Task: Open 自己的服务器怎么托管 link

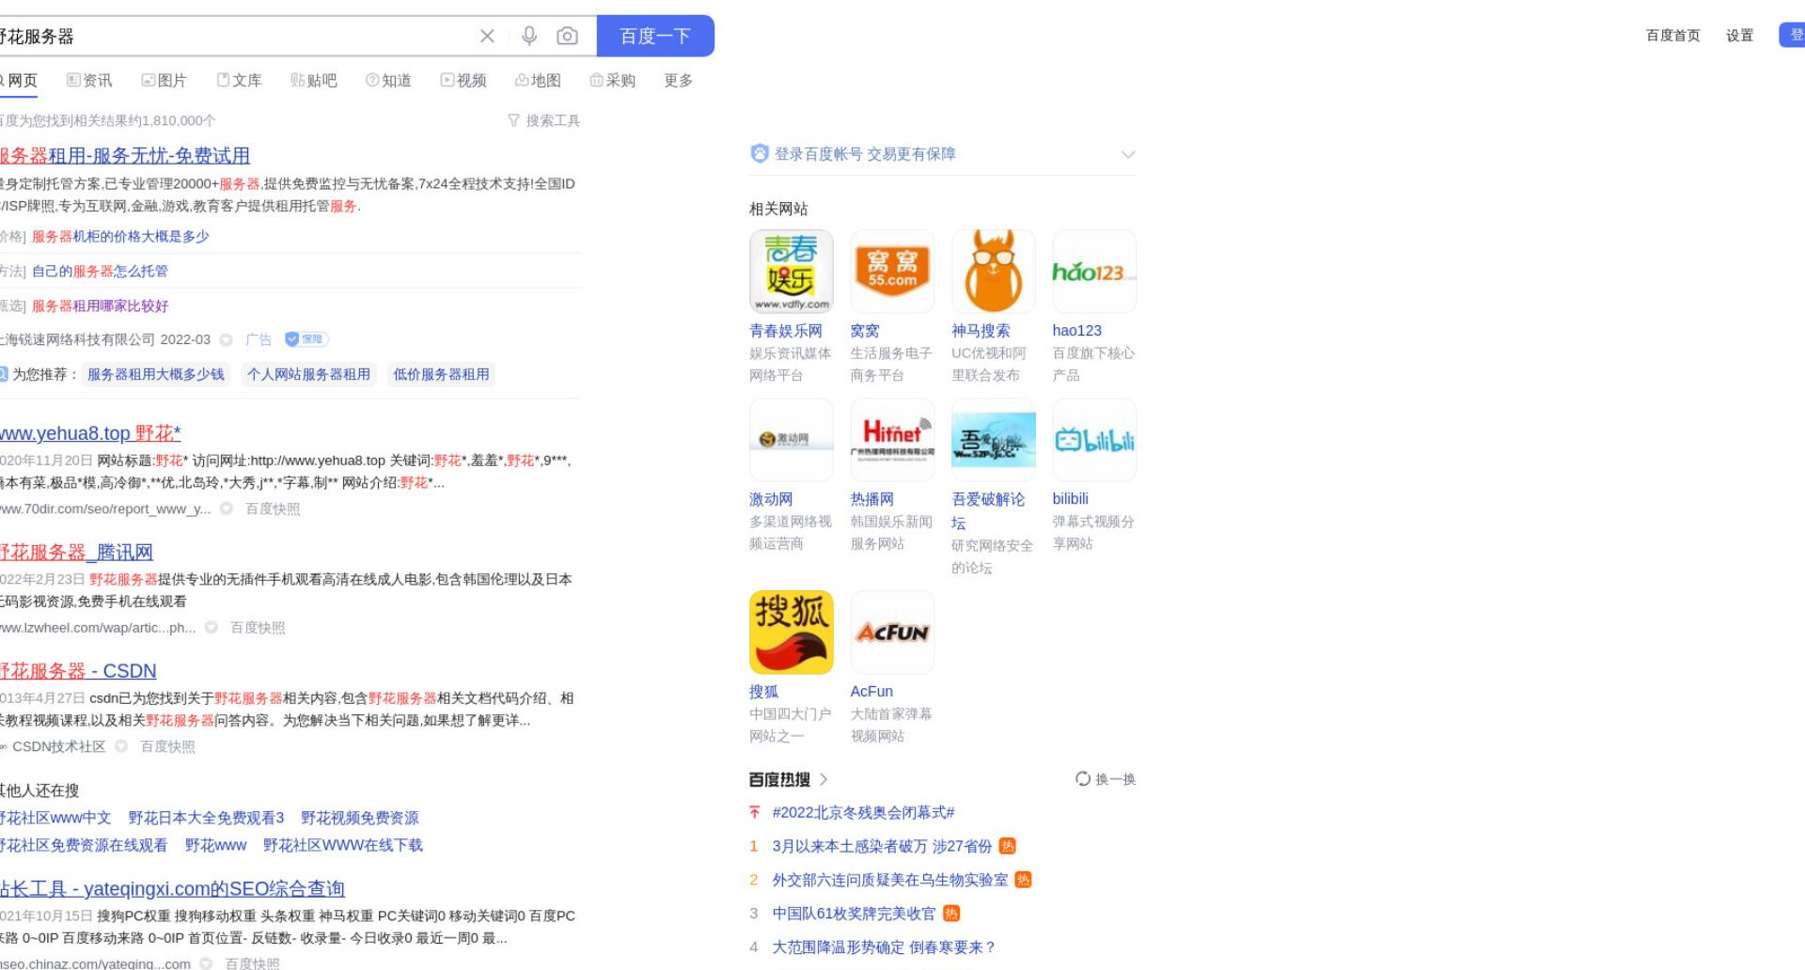Action: pyautogui.click(x=100, y=272)
